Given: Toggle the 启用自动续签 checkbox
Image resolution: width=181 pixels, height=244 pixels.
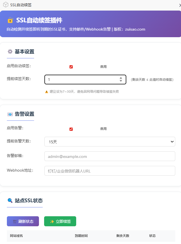Looking at the screenshot, I should [71, 67].
